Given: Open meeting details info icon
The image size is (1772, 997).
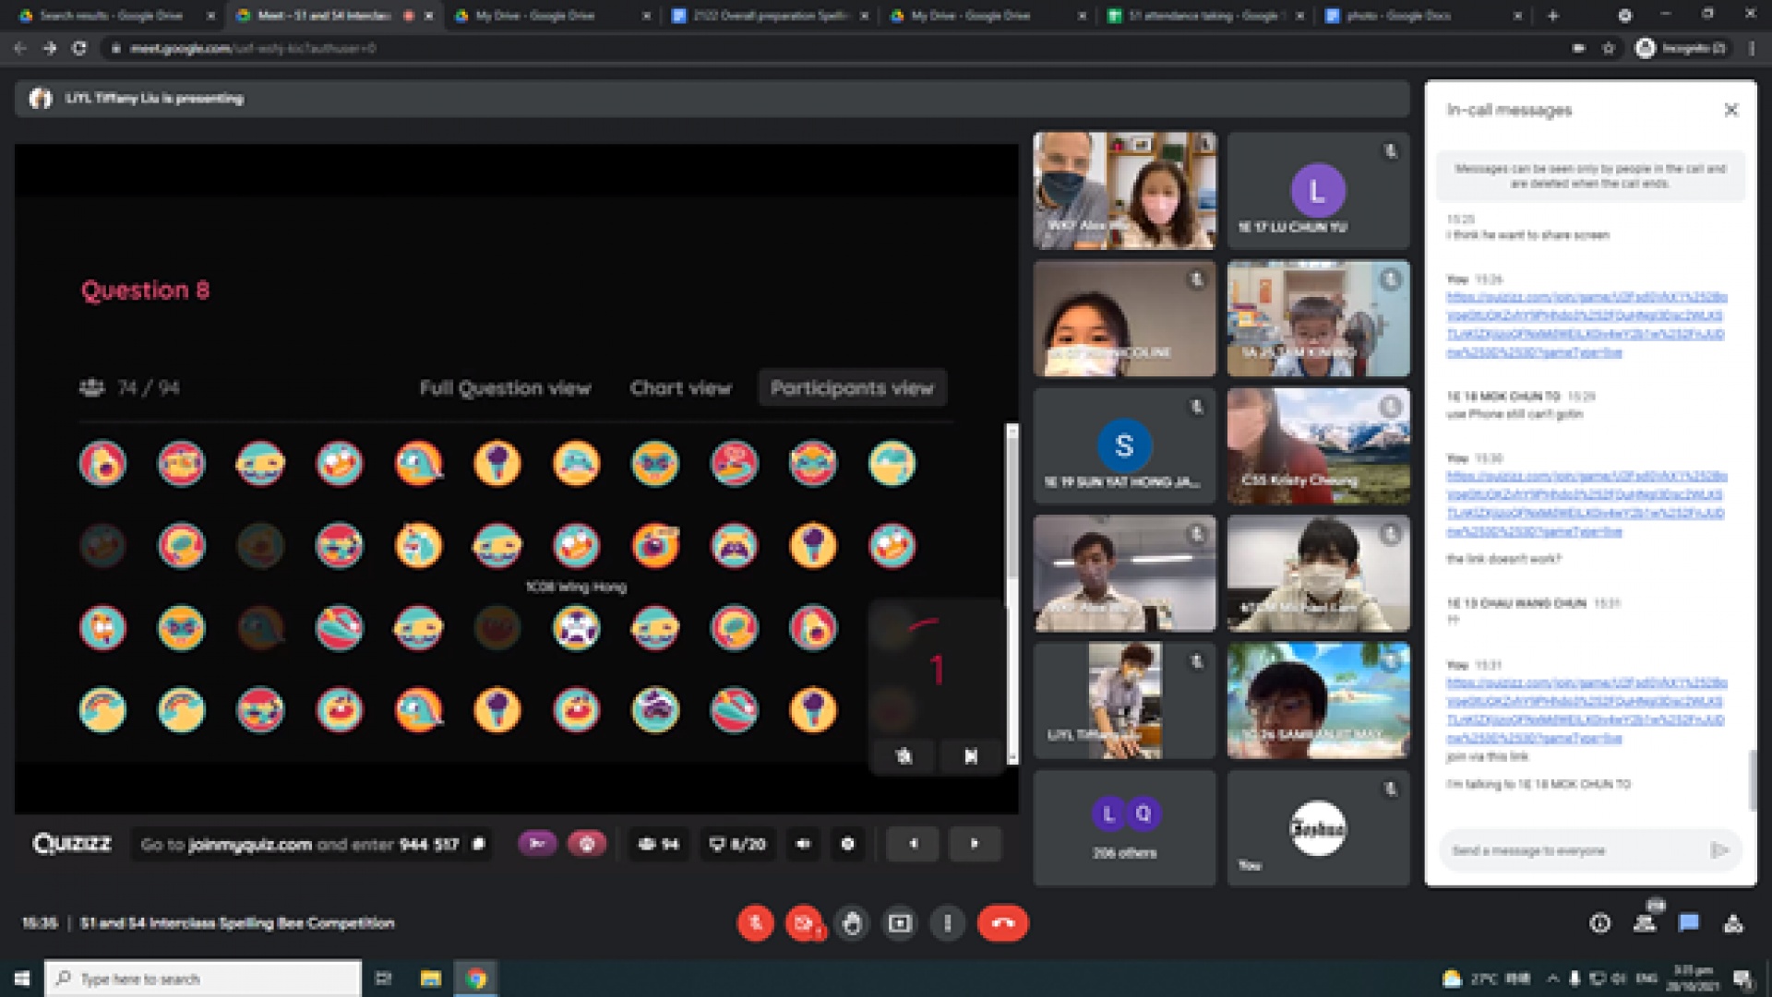Looking at the screenshot, I should (x=1600, y=923).
